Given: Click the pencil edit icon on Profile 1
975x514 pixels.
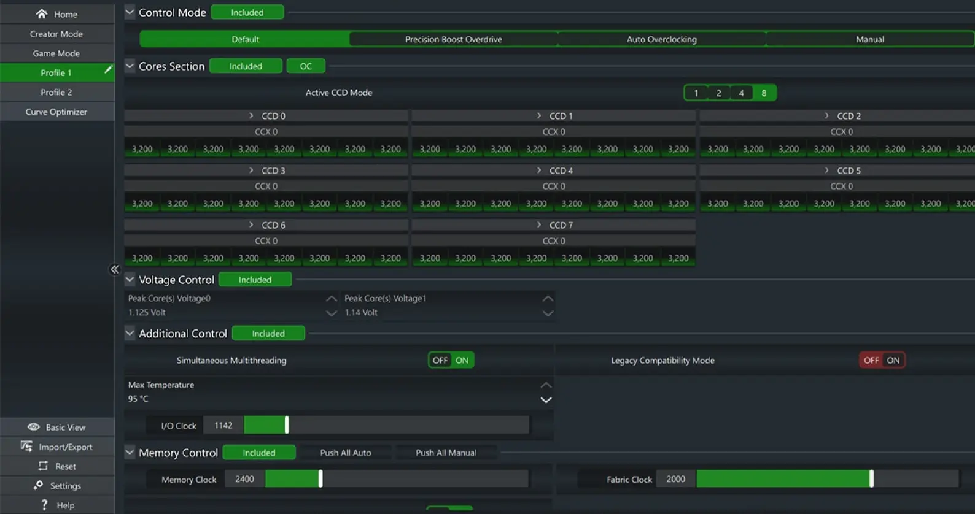Looking at the screenshot, I should point(108,69).
